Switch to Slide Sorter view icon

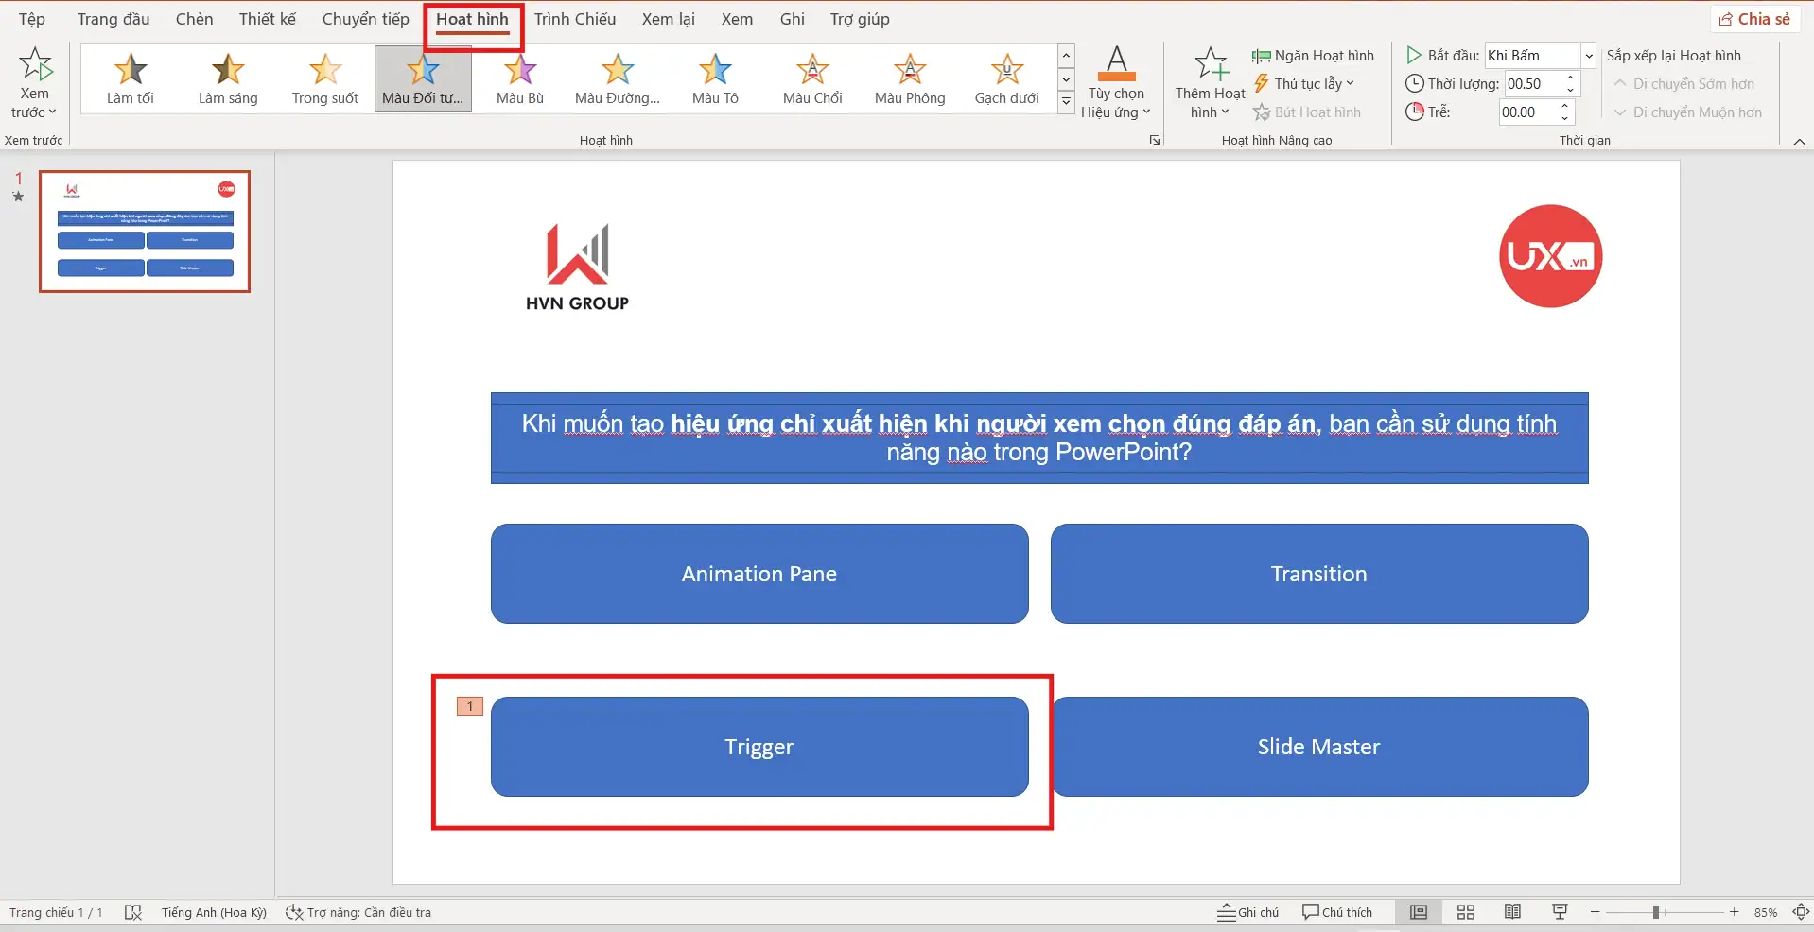pyautogui.click(x=1465, y=912)
